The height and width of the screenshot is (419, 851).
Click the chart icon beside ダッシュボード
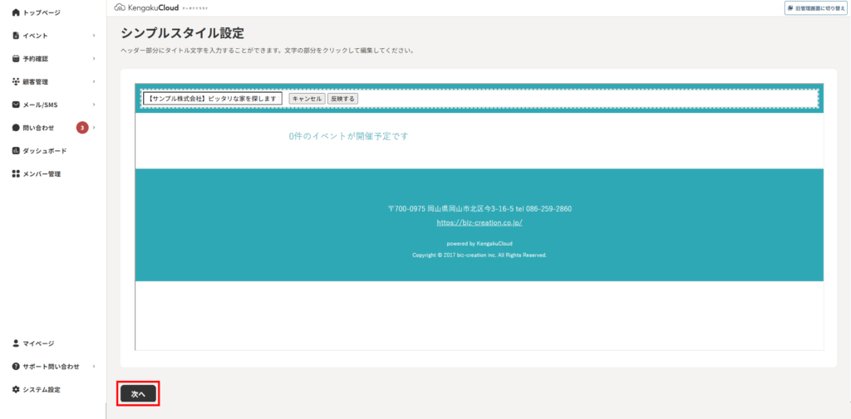16,151
